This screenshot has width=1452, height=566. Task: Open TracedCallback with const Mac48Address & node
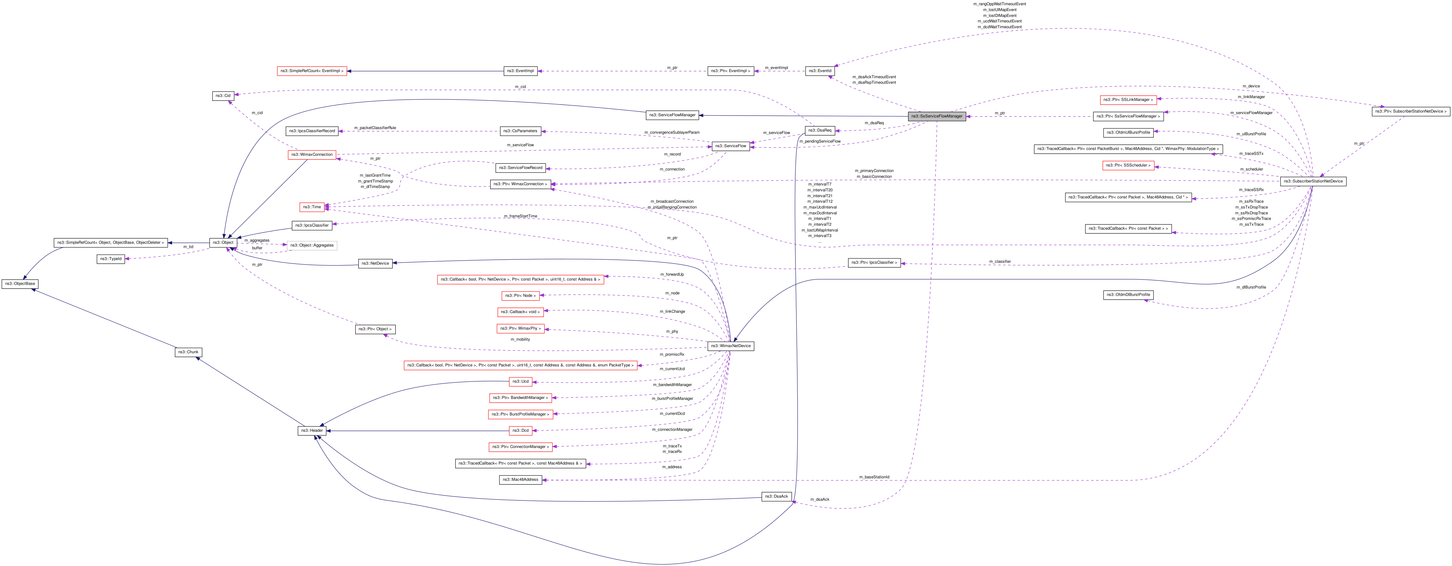point(520,464)
